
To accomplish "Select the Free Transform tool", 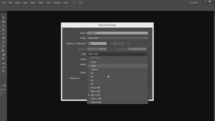I will click(3, 46).
